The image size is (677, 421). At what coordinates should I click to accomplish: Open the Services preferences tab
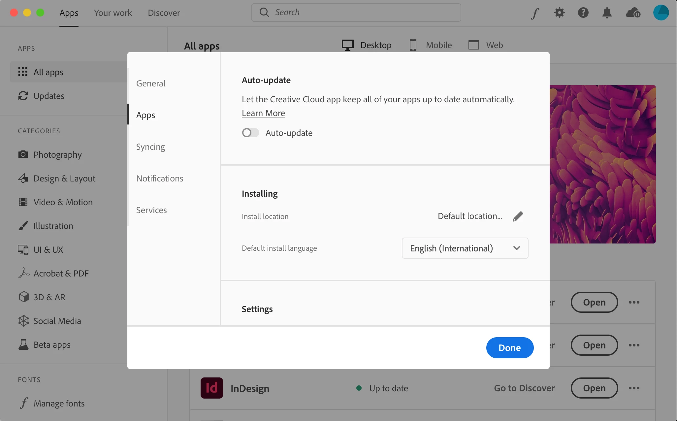(151, 210)
